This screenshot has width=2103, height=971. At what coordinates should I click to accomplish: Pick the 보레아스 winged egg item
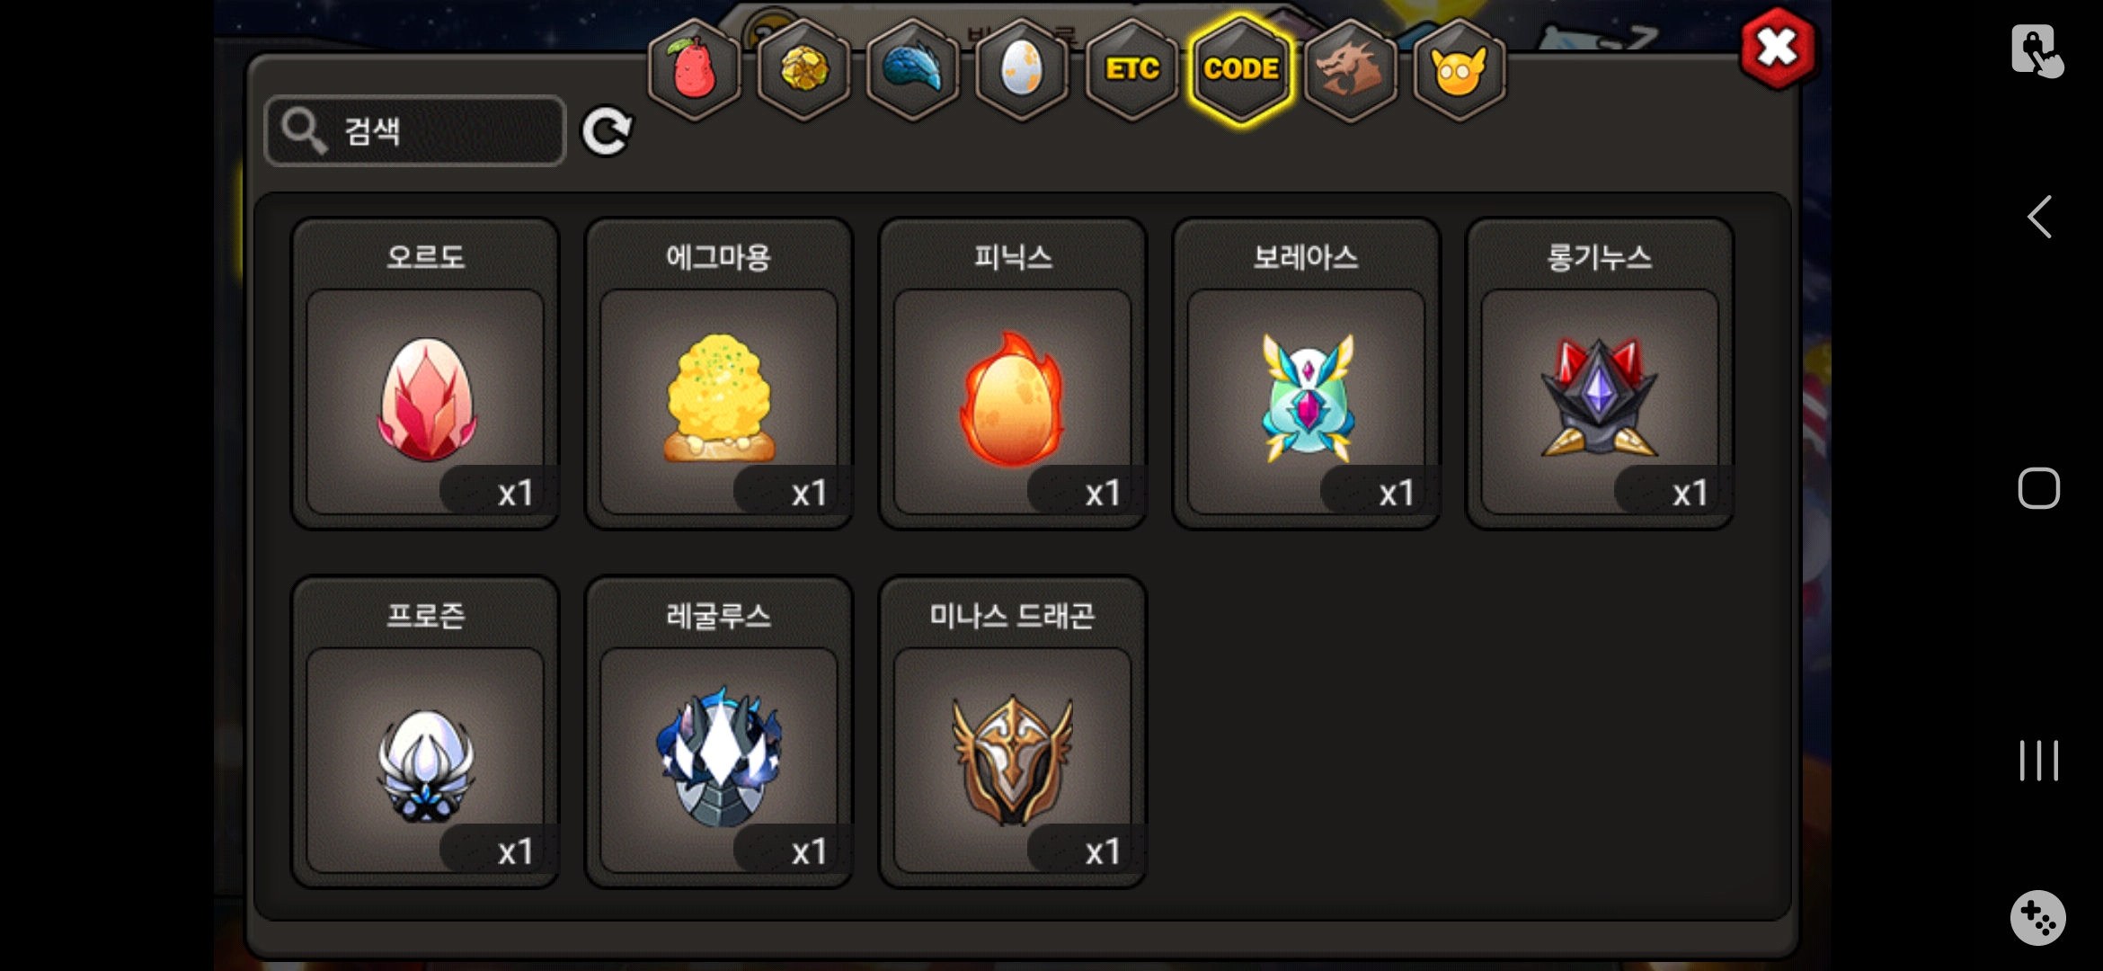pos(1306,373)
